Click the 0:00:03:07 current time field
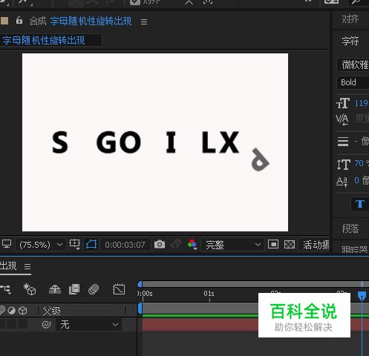Image resolution: width=369 pixels, height=356 pixels. click(125, 245)
